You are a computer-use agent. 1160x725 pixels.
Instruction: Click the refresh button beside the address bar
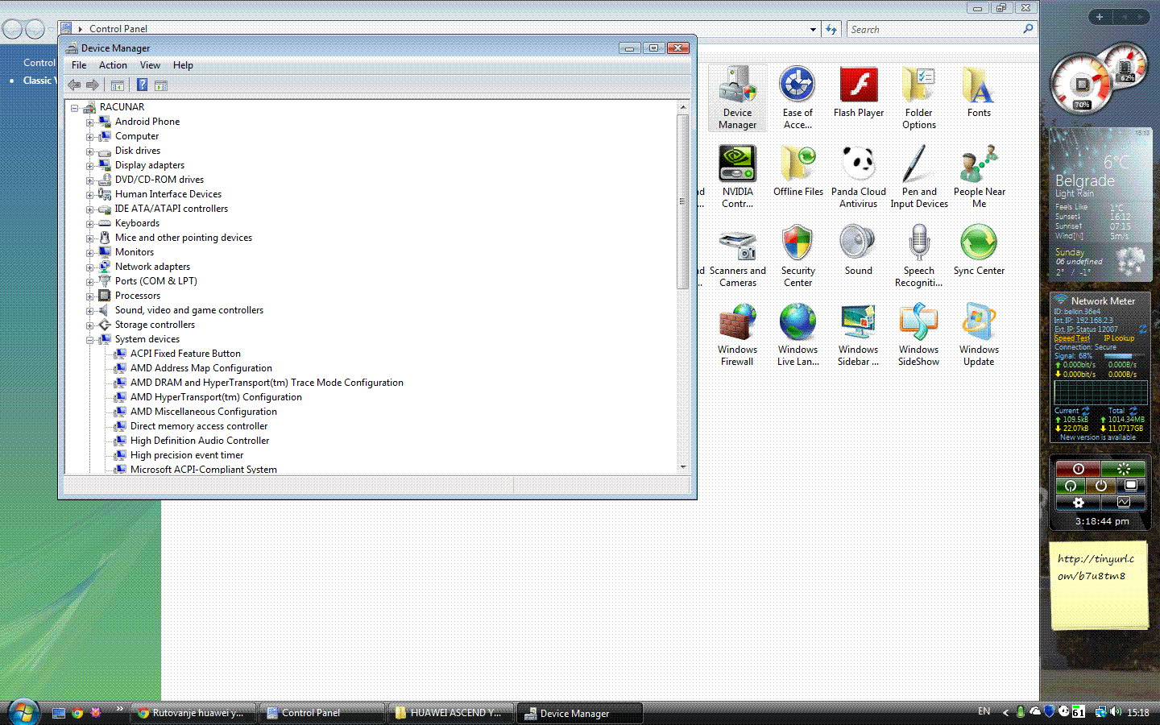(x=831, y=30)
